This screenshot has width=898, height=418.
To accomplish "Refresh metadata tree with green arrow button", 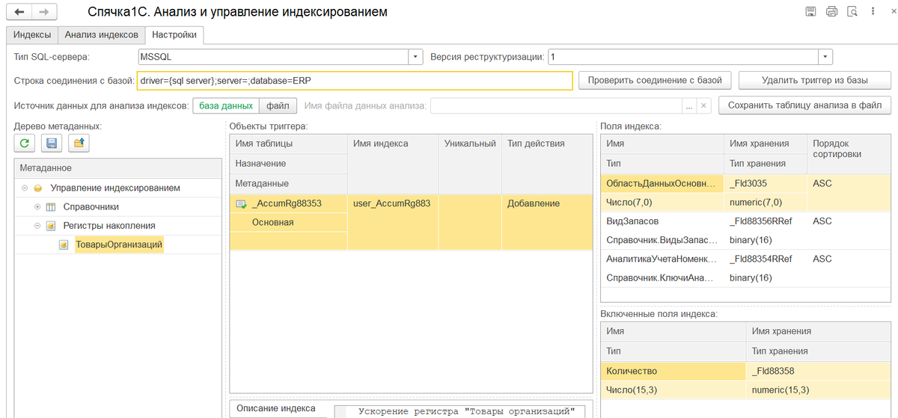I will pos(25,143).
